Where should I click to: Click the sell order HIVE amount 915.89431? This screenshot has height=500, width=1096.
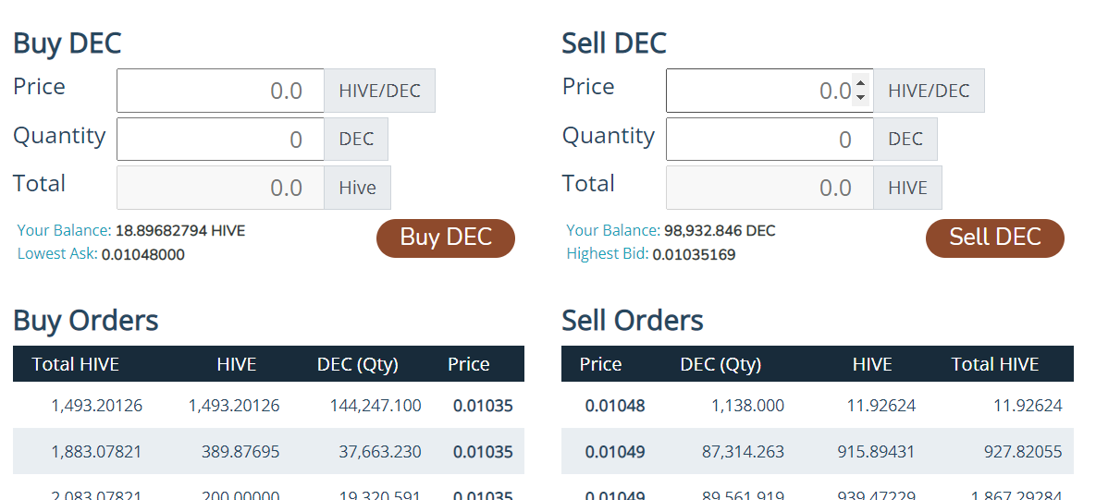click(x=876, y=452)
